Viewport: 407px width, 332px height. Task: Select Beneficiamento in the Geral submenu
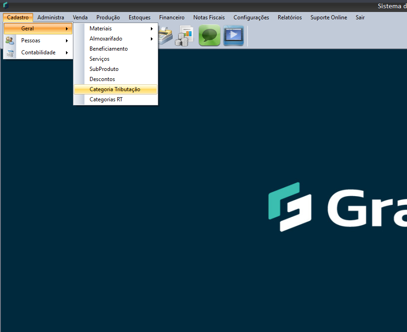pyautogui.click(x=108, y=49)
